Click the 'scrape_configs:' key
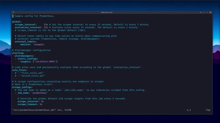Screen dimensions: 220x123 pos(22,87)
